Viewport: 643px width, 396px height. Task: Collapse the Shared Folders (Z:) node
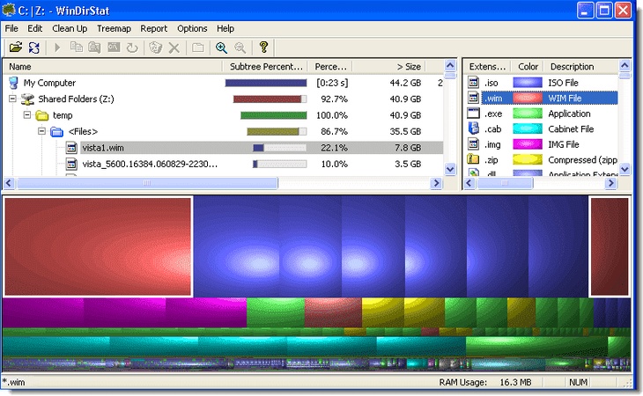(x=12, y=99)
